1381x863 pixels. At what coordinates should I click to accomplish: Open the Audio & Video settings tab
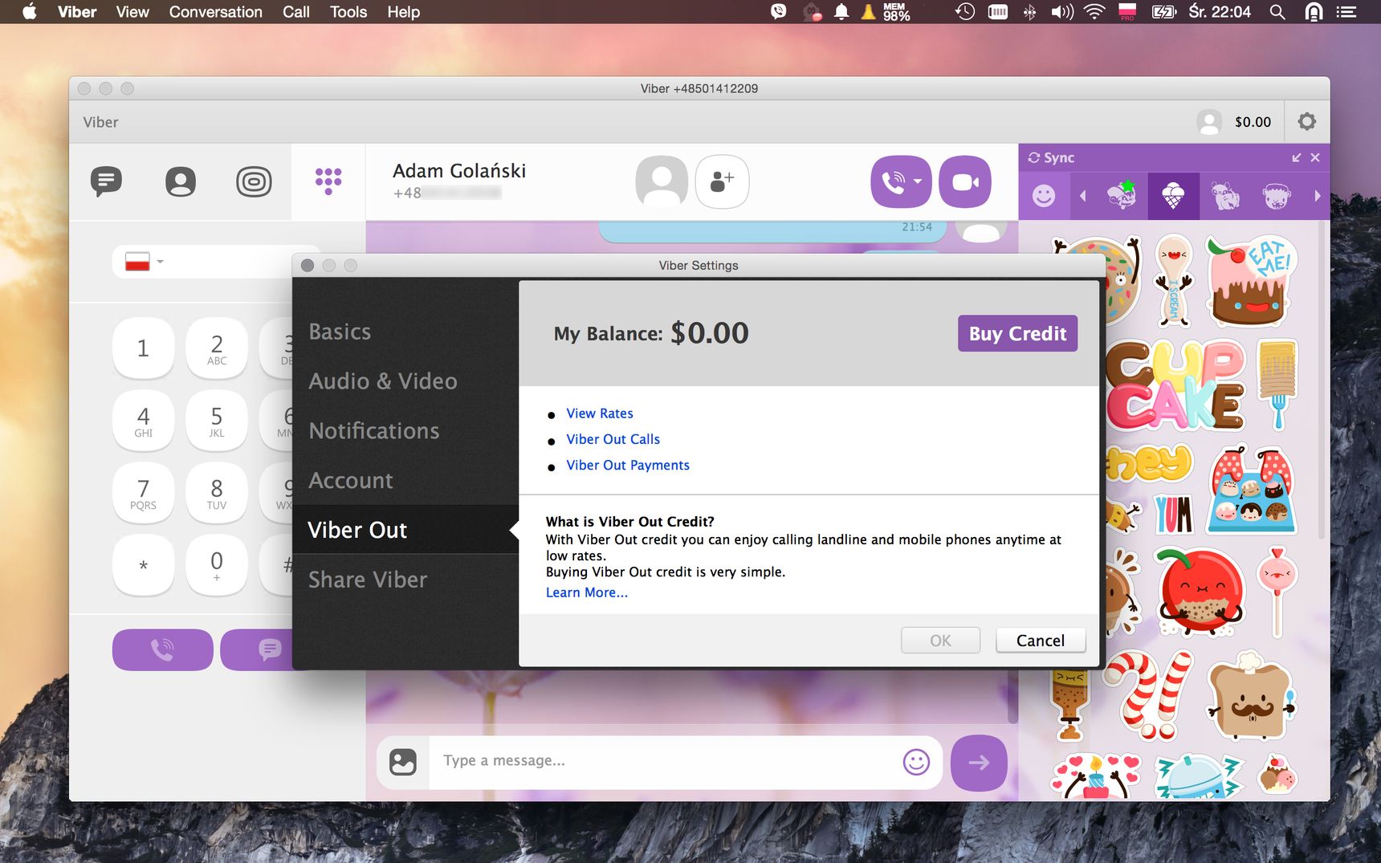coord(383,381)
